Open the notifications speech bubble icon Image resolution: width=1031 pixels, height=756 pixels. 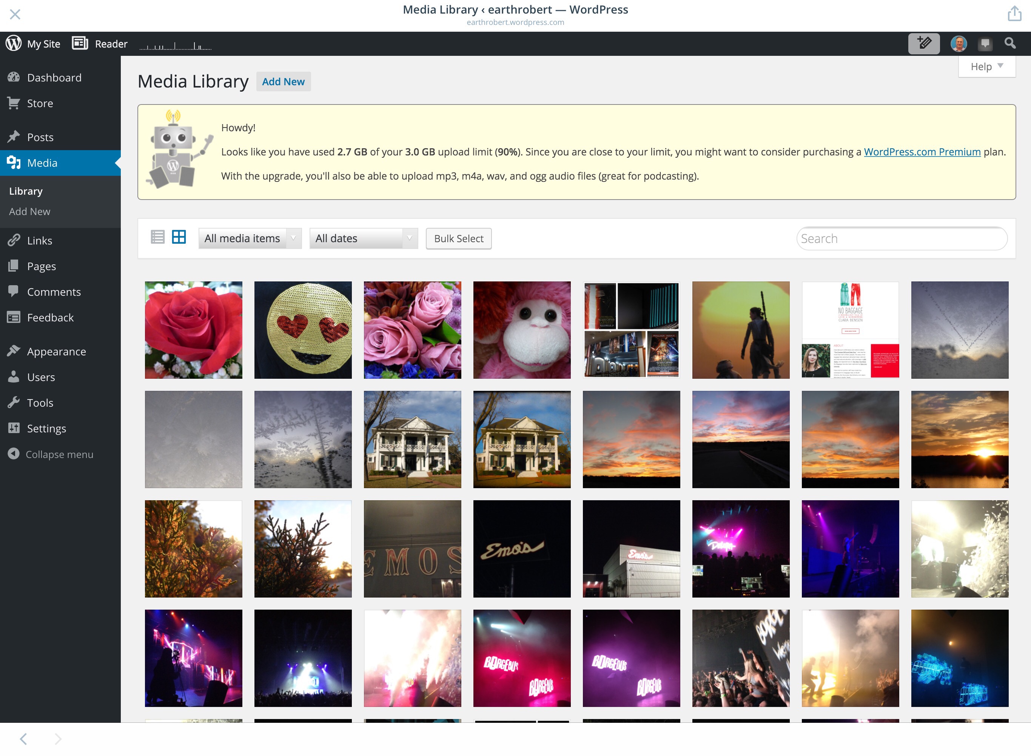click(985, 44)
